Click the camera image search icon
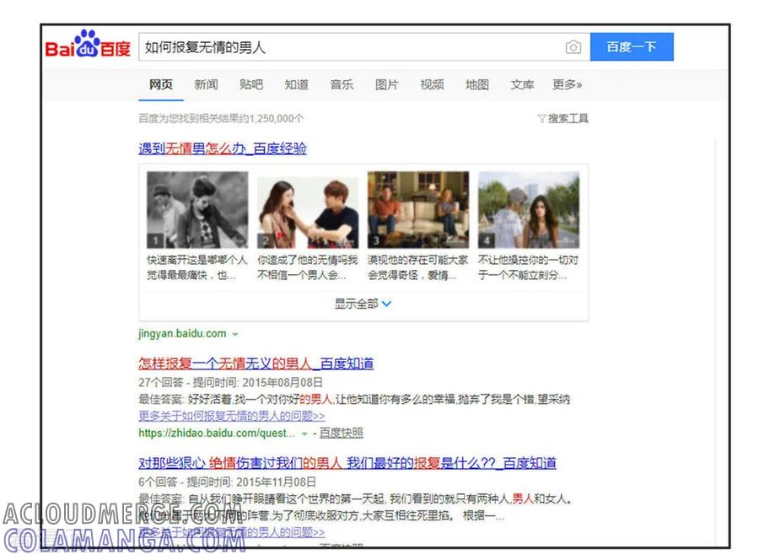The image size is (759, 560). [573, 47]
